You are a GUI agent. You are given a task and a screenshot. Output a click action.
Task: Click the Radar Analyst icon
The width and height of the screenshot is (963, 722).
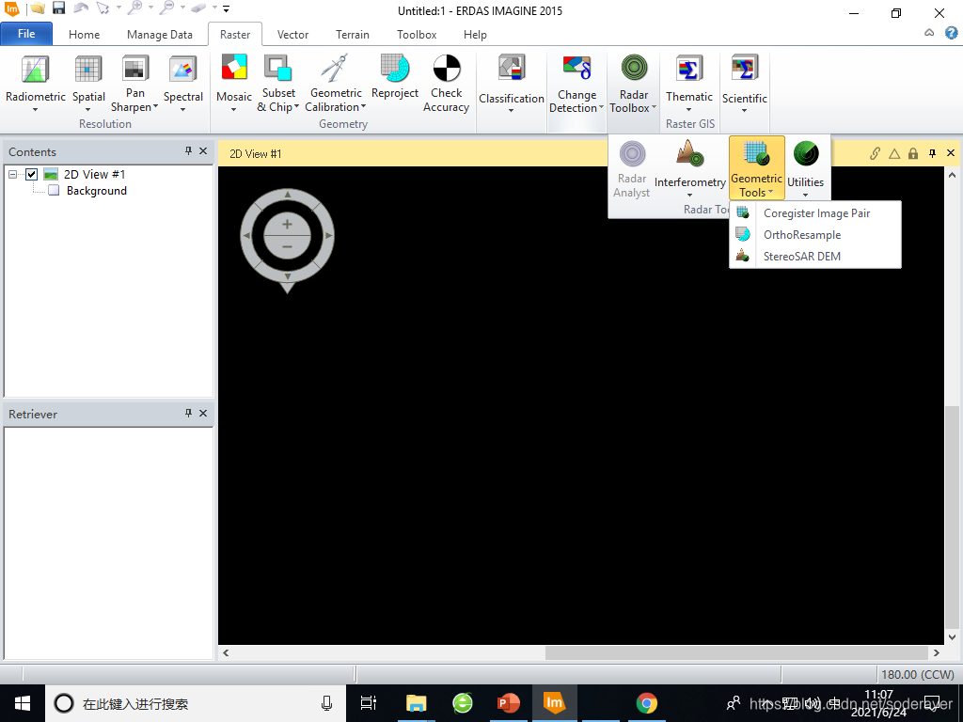(632, 154)
